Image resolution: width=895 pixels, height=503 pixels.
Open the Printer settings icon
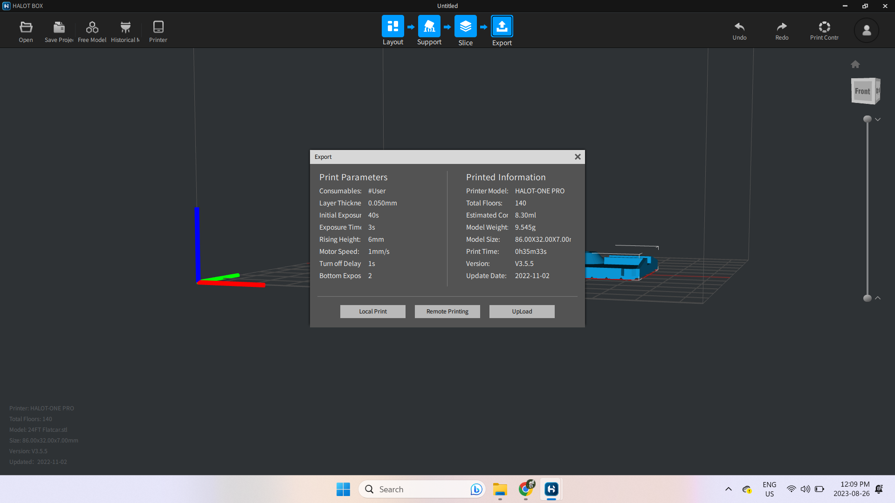pyautogui.click(x=158, y=30)
